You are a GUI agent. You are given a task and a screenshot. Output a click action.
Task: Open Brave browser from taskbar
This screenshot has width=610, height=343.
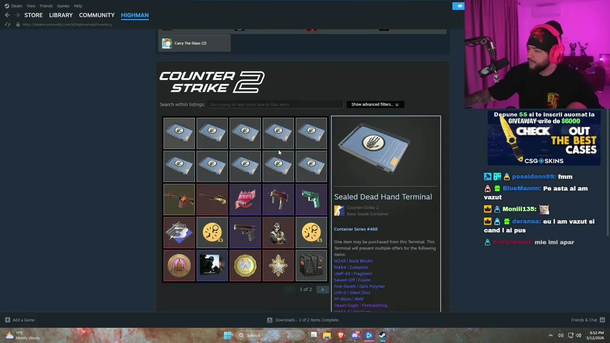(341, 335)
